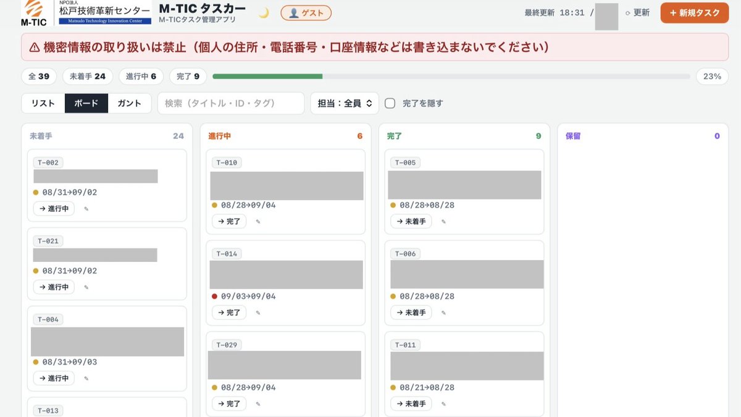The image size is (741, 417).
Task: Click the T-005 ID tag
Action: point(405,162)
